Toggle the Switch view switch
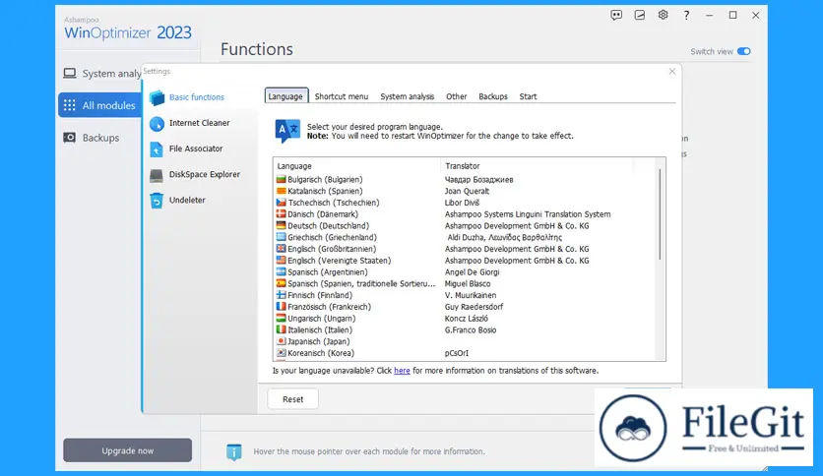823x476 pixels. (743, 51)
